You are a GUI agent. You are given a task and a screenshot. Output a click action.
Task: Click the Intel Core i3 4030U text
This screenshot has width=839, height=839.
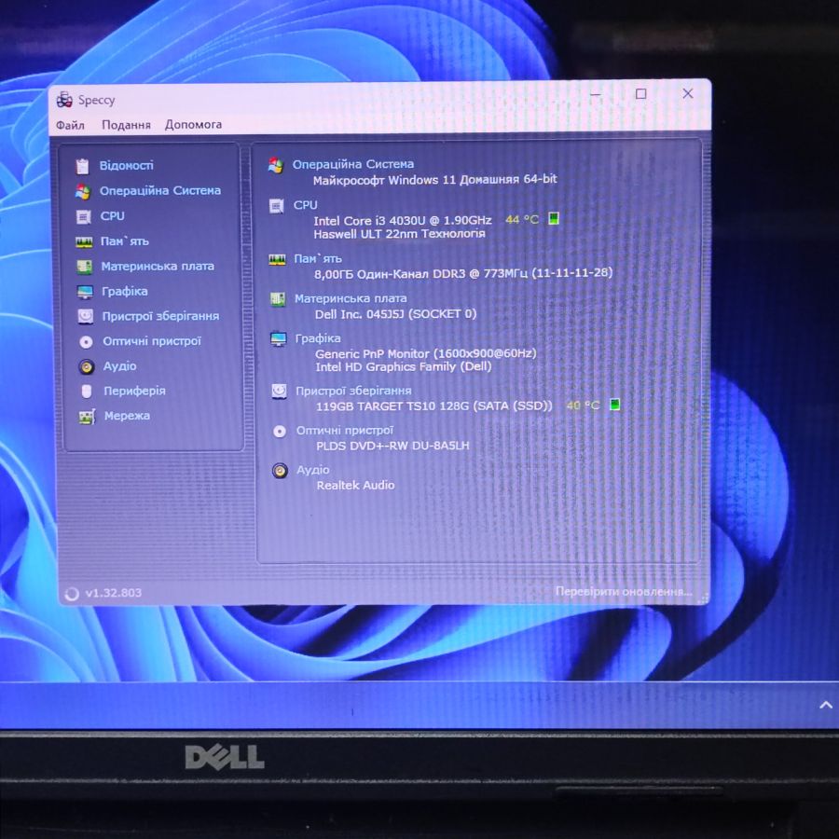point(403,220)
